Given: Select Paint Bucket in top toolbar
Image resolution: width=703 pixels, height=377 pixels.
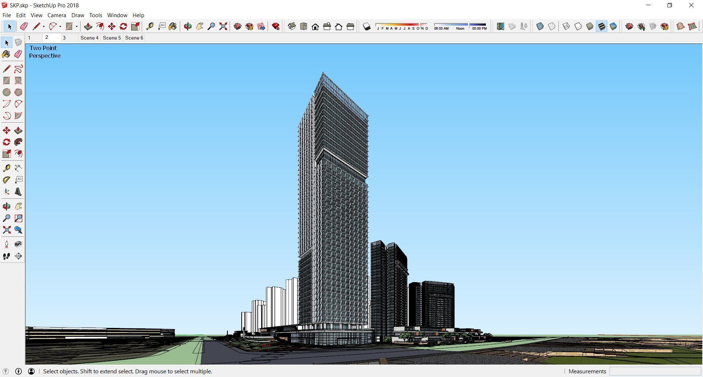Looking at the screenshot, I should point(172,26).
